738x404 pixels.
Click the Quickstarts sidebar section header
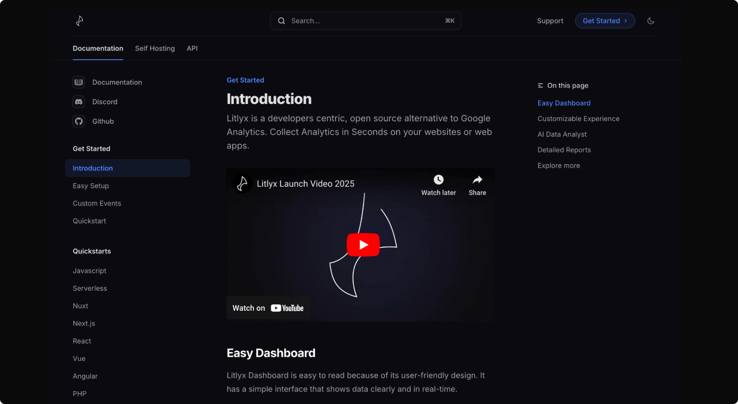92,251
